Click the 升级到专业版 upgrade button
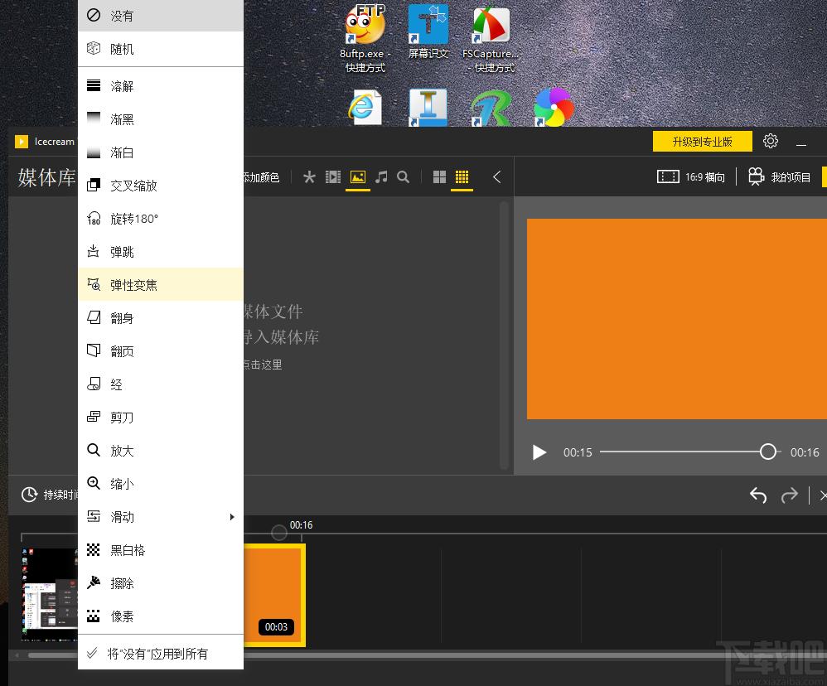This screenshot has height=686, width=827. point(702,142)
